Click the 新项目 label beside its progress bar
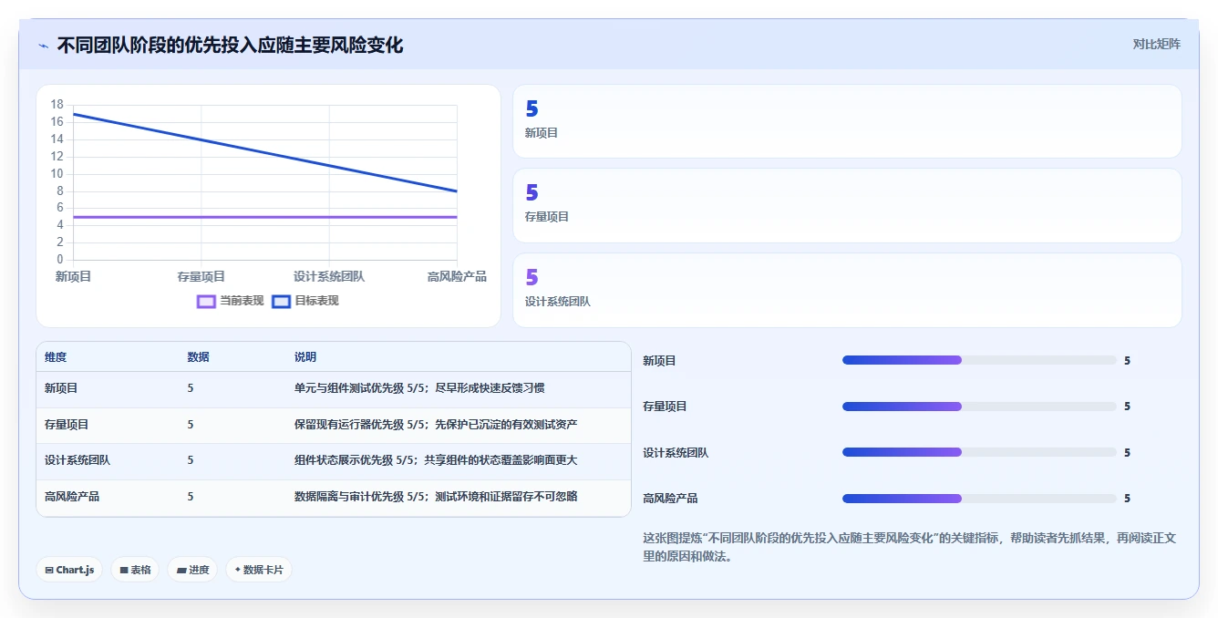The width and height of the screenshot is (1218, 618). click(659, 361)
